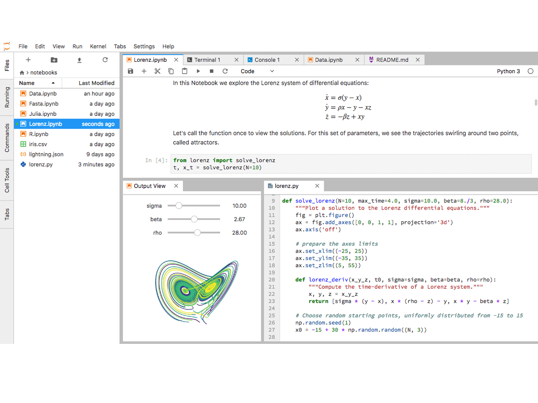Adjust the sigma slider handle

pyautogui.click(x=179, y=206)
